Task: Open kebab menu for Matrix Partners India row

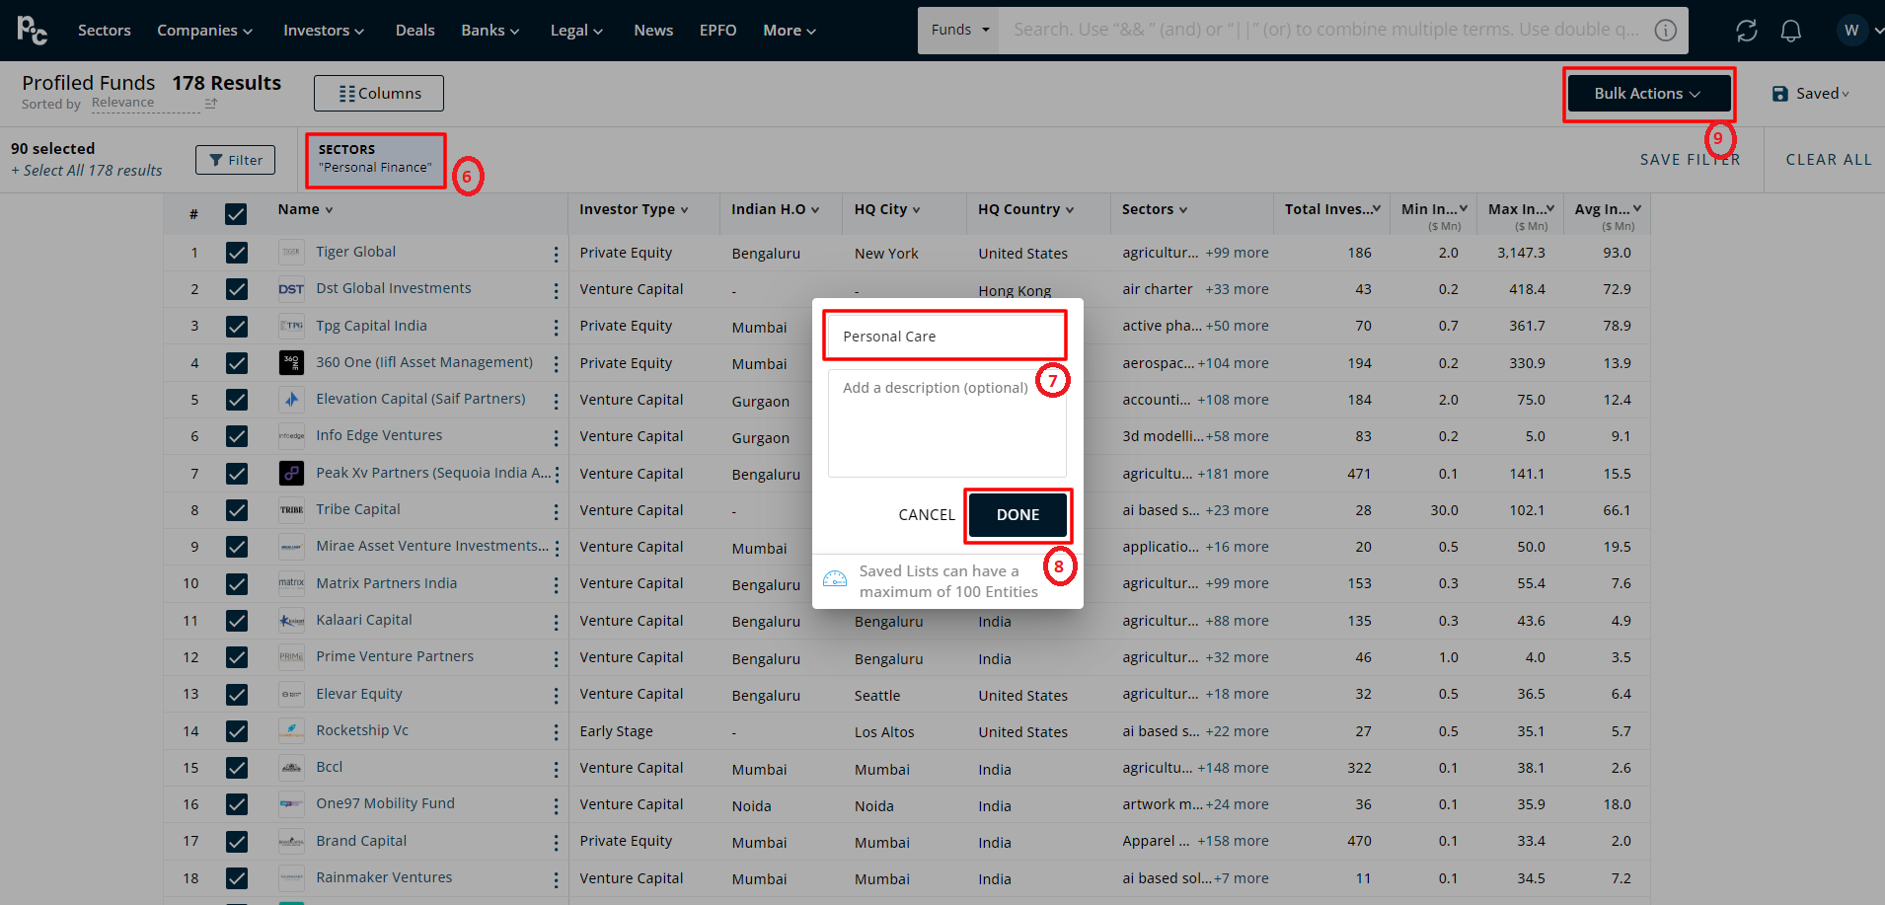Action: tap(556, 585)
